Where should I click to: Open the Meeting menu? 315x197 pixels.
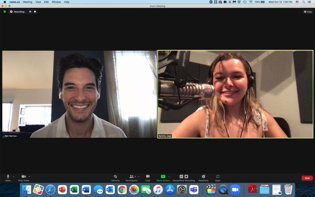(x=28, y=2)
